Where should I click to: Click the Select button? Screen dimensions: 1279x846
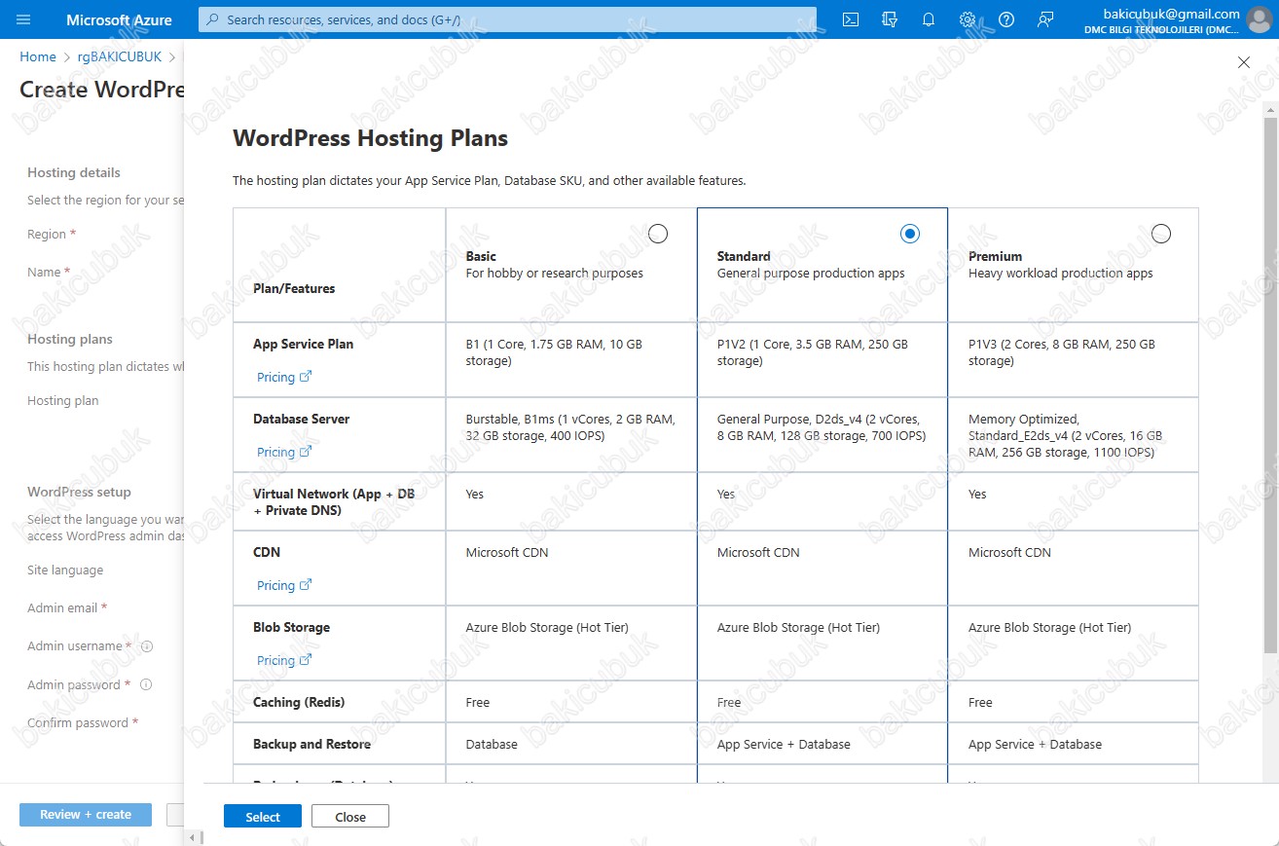263,816
